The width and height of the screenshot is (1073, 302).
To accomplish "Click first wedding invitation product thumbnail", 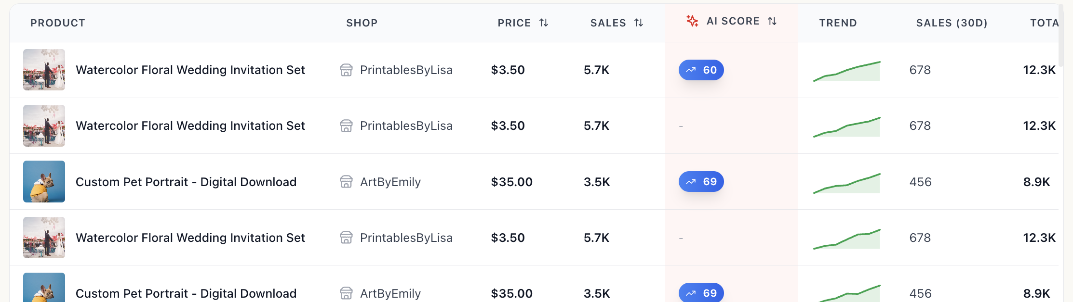I will click(44, 70).
